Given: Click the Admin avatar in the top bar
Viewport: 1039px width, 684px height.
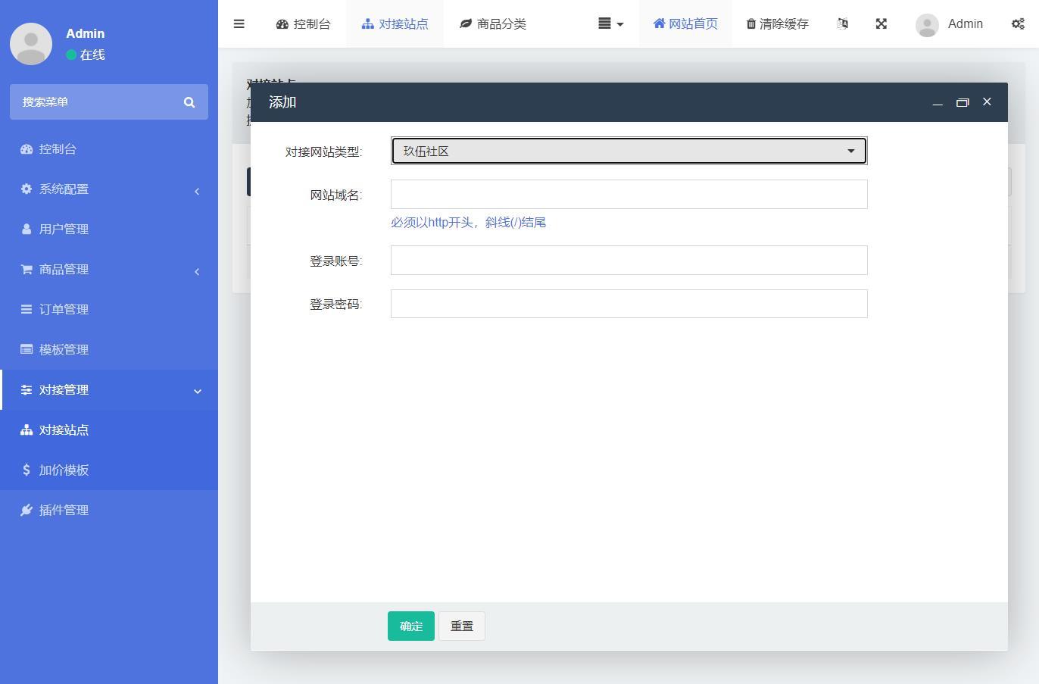Looking at the screenshot, I should point(927,24).
